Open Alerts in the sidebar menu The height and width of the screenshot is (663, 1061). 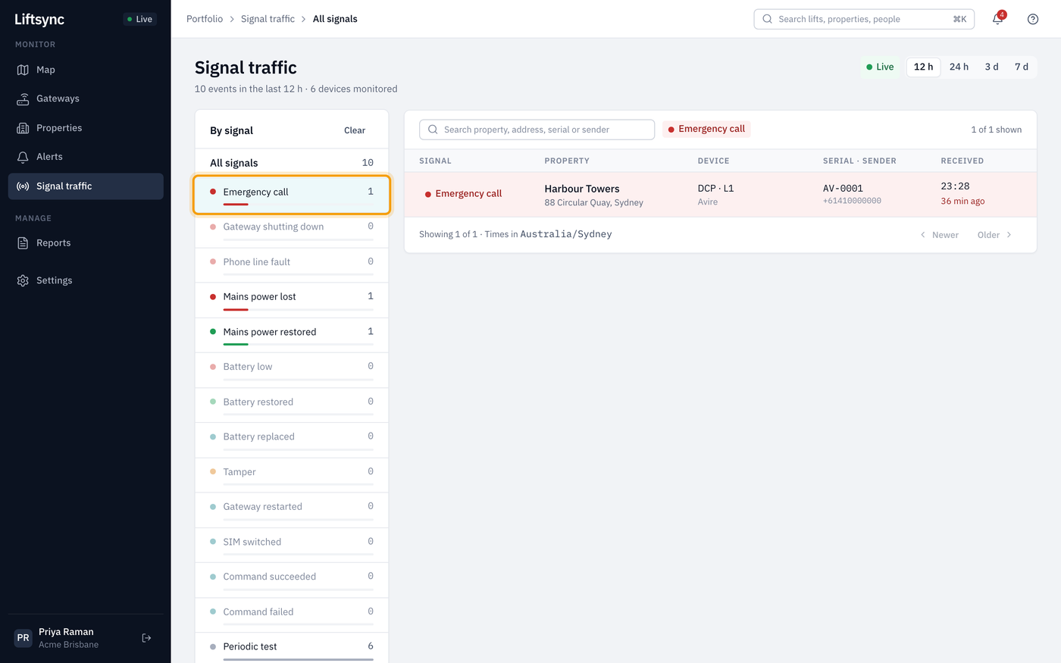[86, 157]
